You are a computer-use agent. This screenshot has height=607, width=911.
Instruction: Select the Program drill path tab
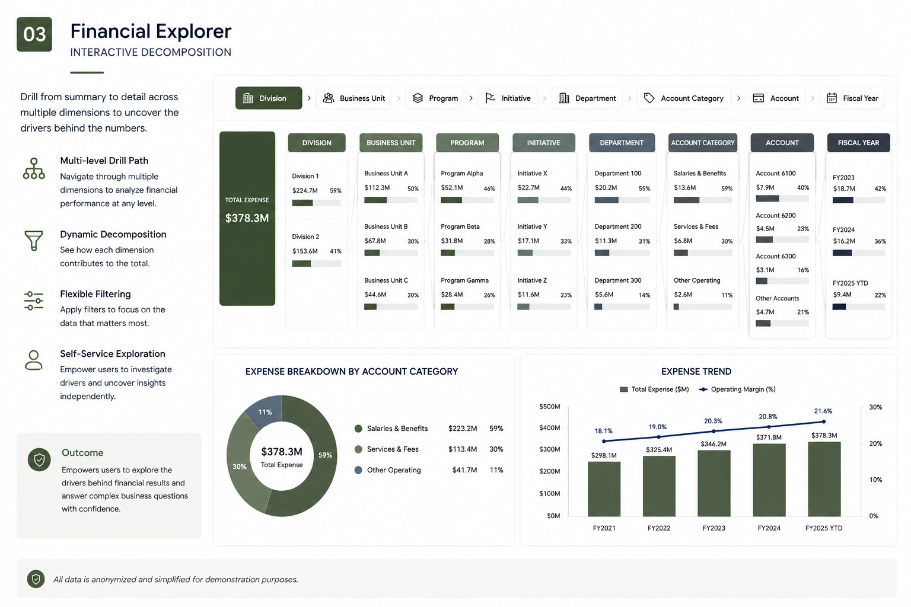point(435,98)
